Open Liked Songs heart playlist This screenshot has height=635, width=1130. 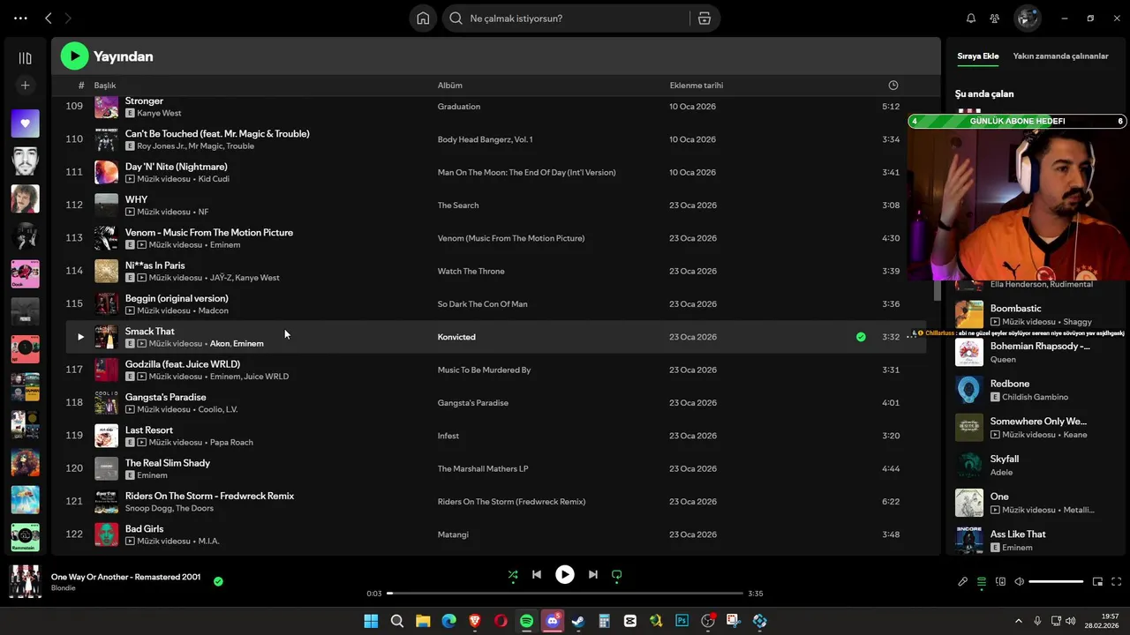(x=25, y=123)
